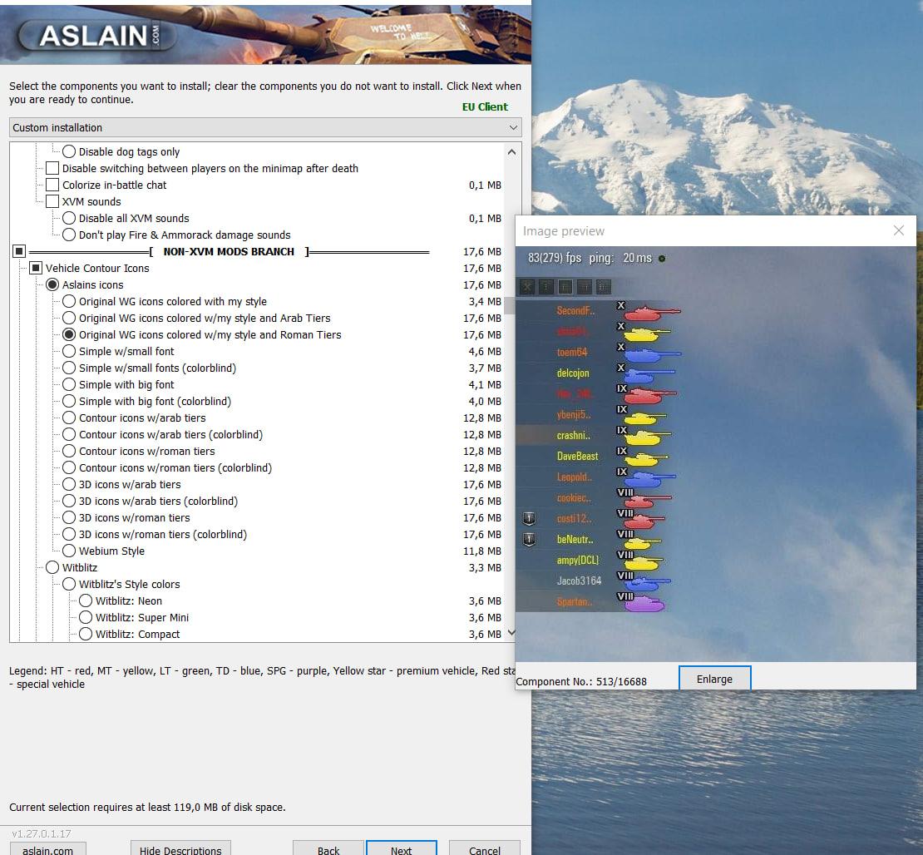
Task: Click the Cancel button
Action: (485, 849)
